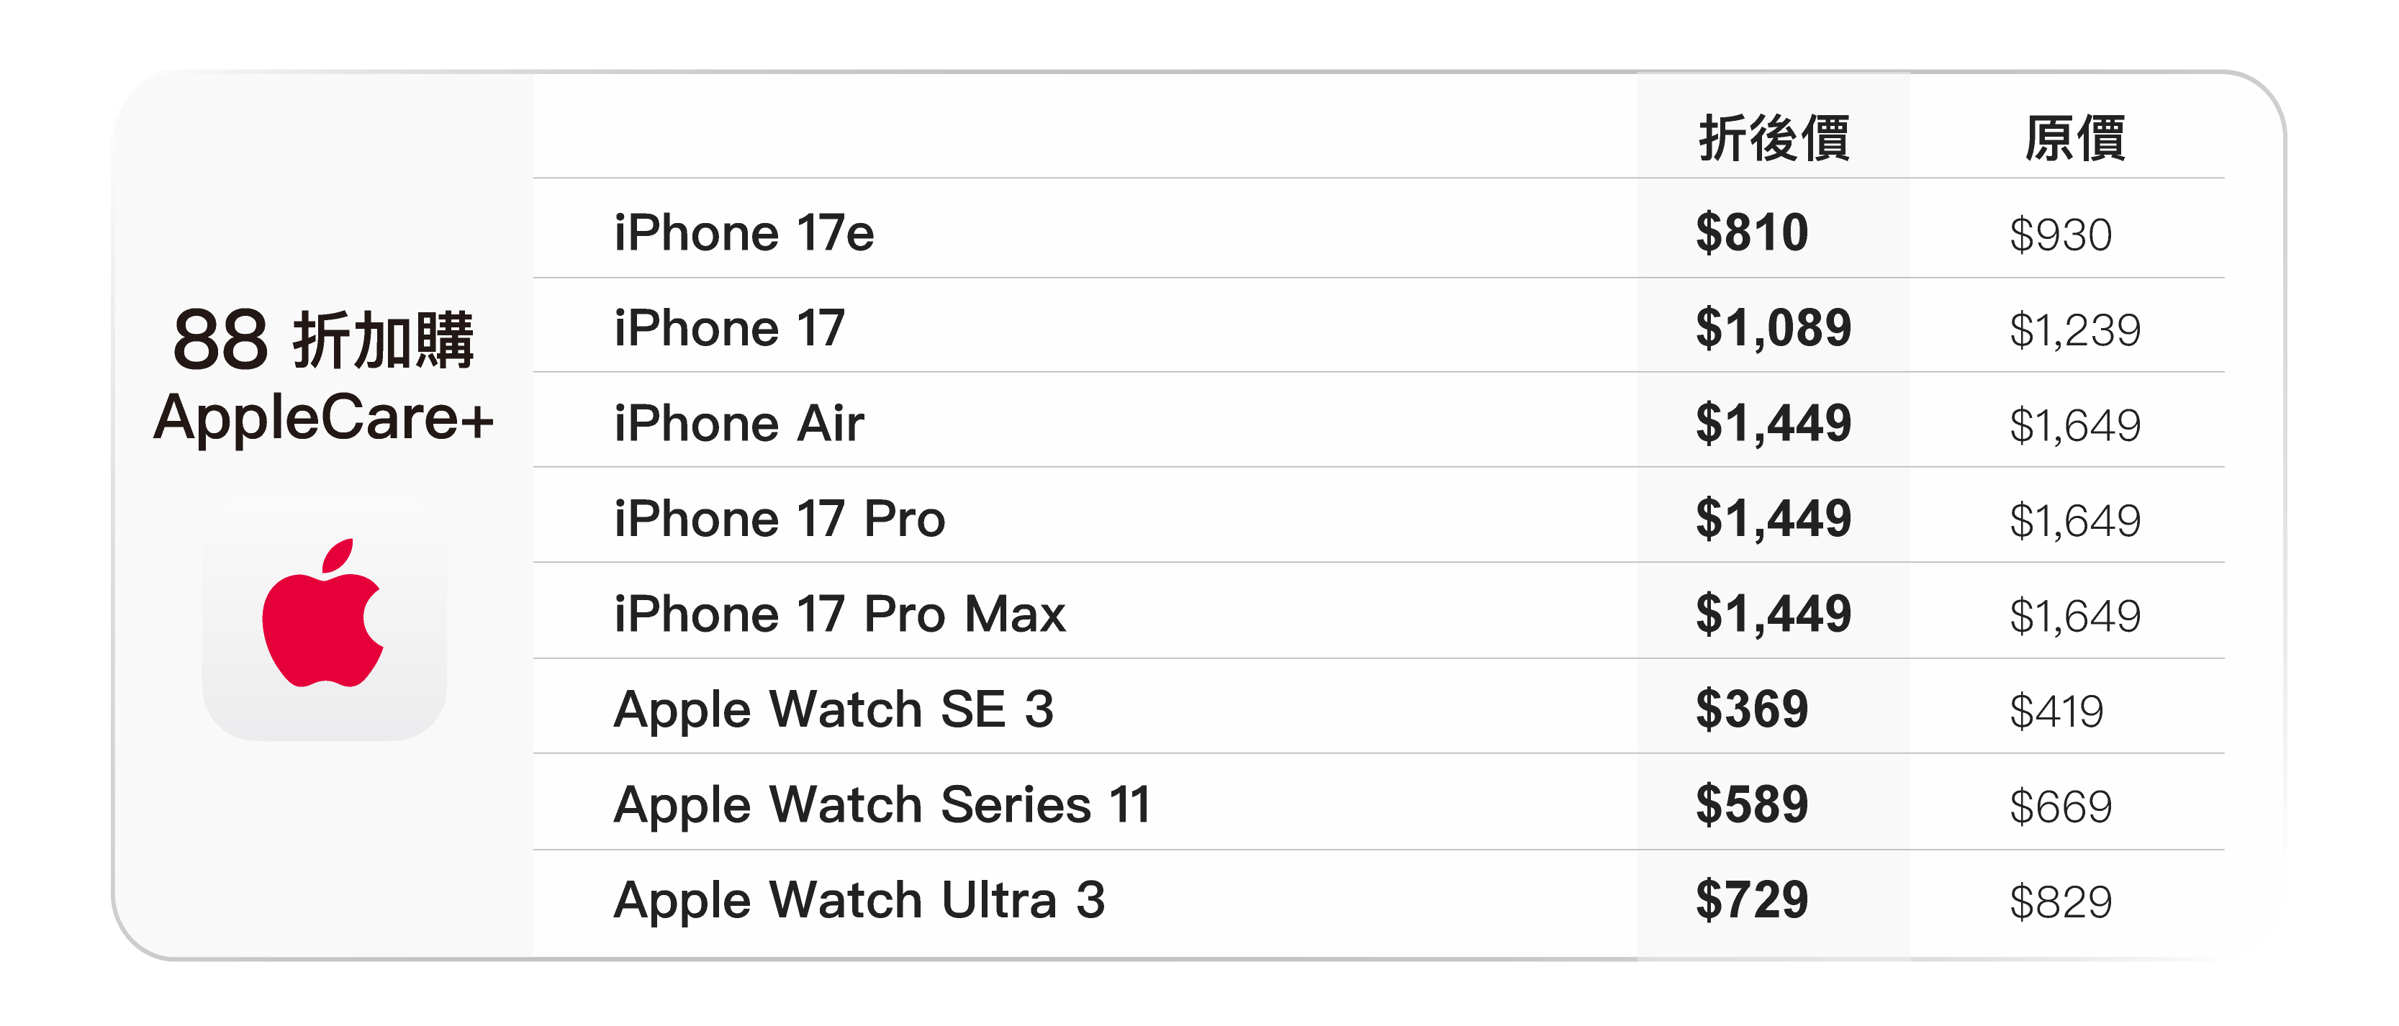Select the Apple Watch SE 3 label

(x=833, y=709)
